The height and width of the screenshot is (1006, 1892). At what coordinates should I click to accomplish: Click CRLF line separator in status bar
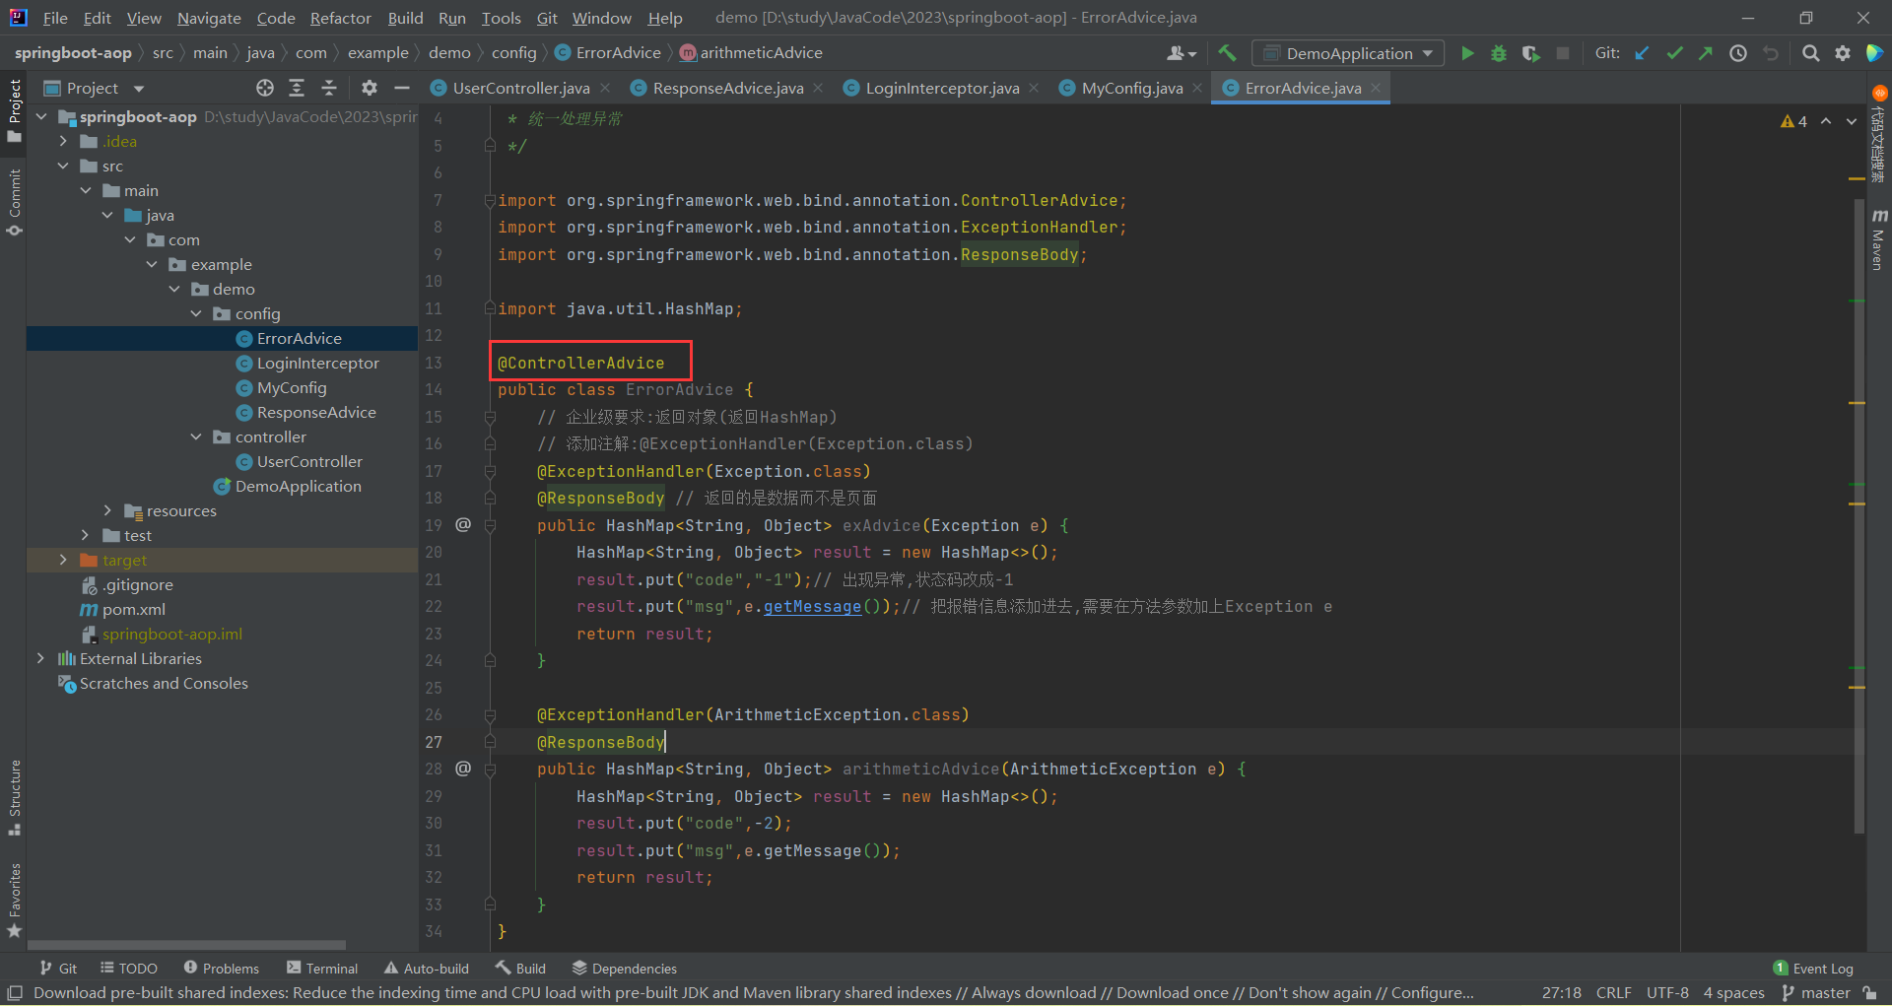click(1614, 993)
